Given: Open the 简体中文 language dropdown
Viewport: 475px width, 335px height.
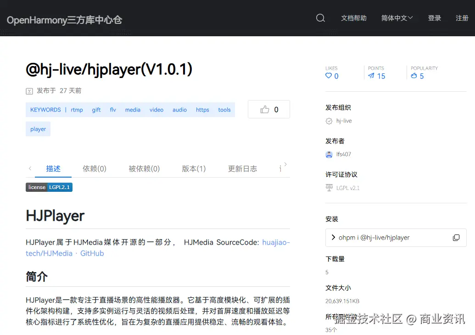Looking at the screenshot, I should click(x=397, y=18).
